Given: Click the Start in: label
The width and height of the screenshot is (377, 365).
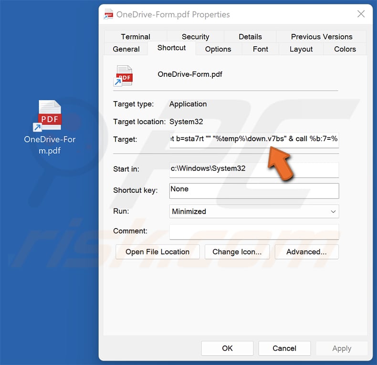Looking at the screenshot, I should click(x=126, y=169).
